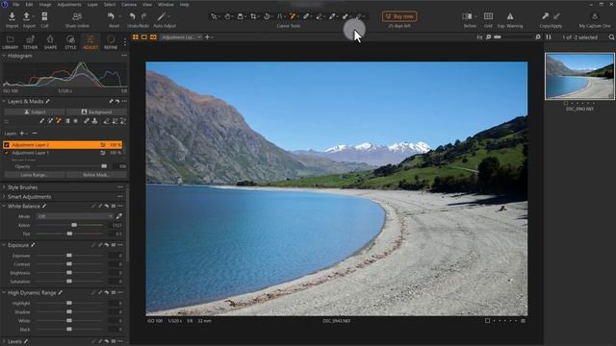616x346 pixels.
Task: Click the Export icon in the toolbar
Action: (x=27, y=16)
